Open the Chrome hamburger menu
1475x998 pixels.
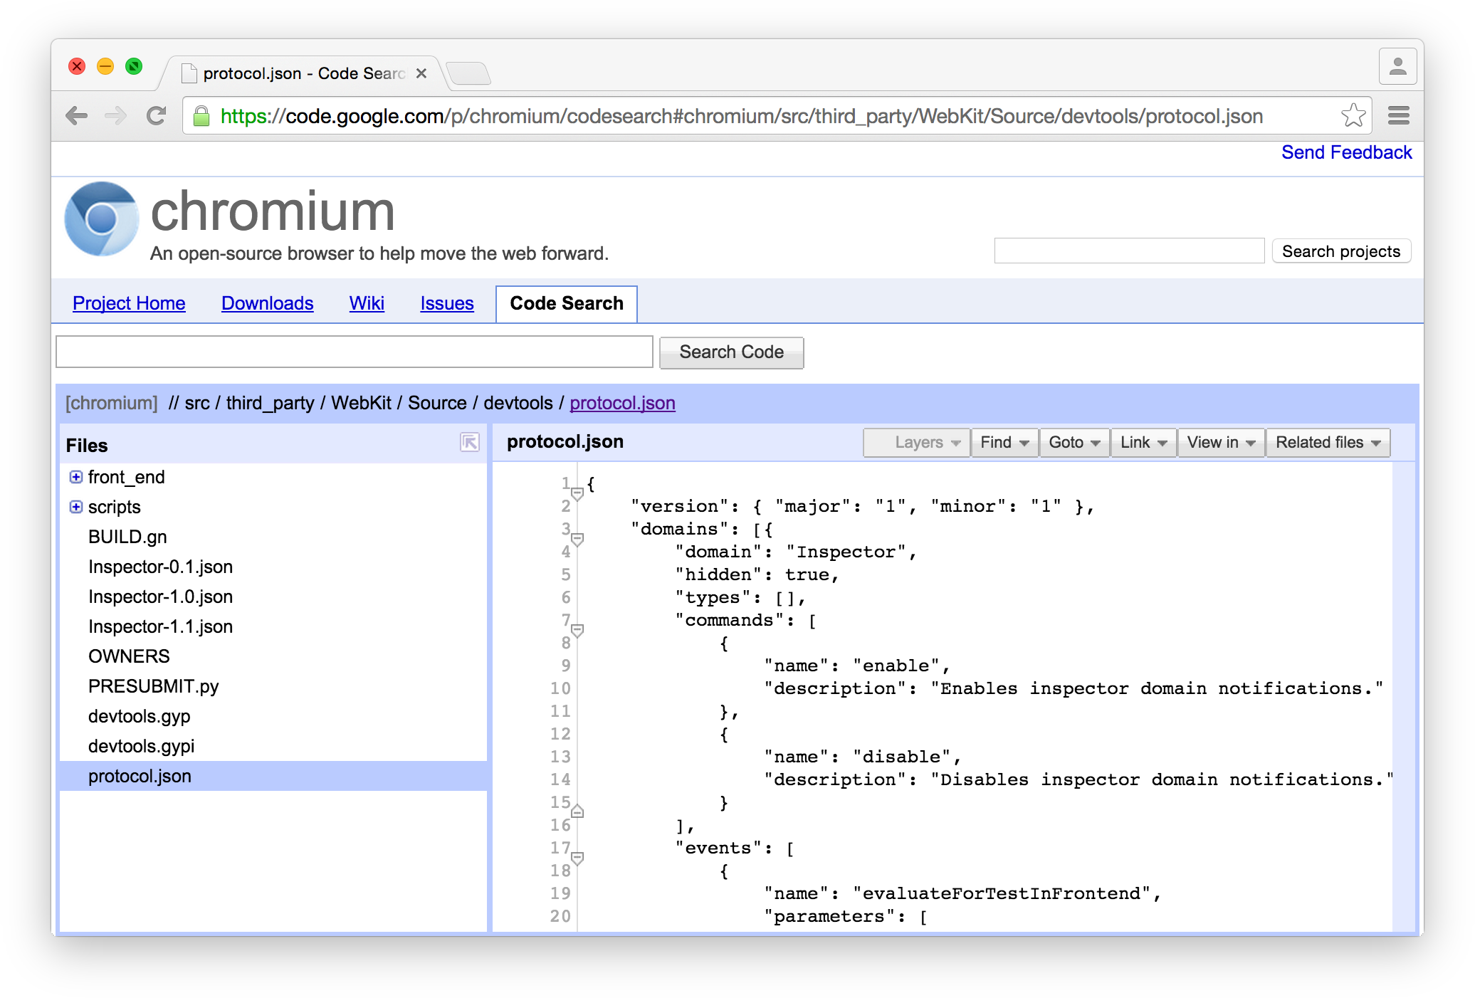coord(1399,115)
